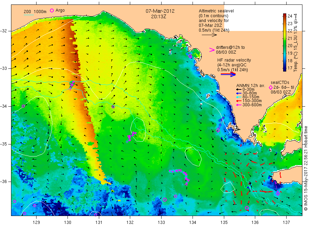Screen dimensions: 310x227
Task: Click the 21 label on the color bar
Action: (x=290, y=38)
